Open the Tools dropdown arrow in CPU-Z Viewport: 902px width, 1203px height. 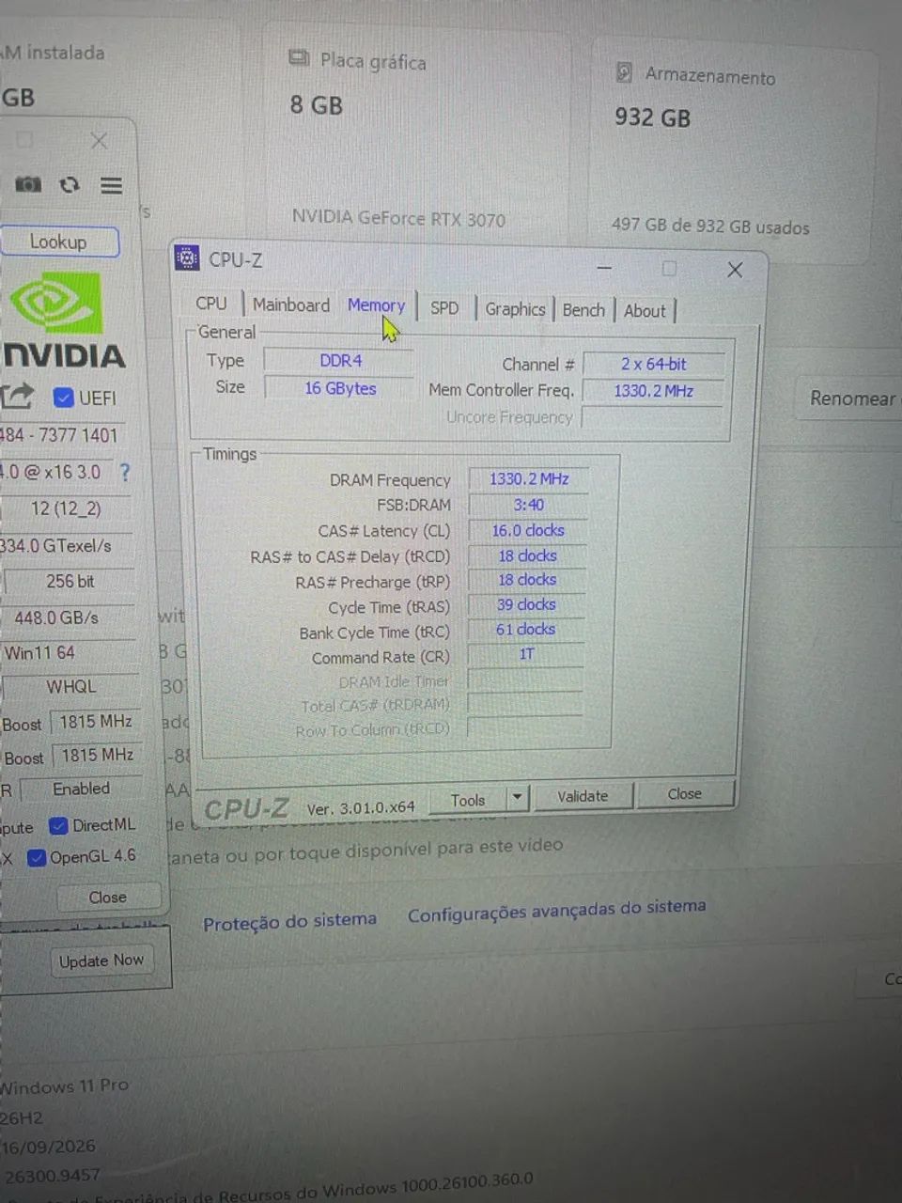pos(517,798)
